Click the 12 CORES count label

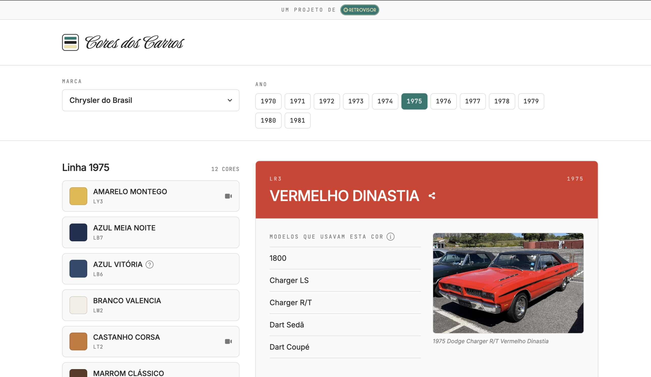point(225,169)
